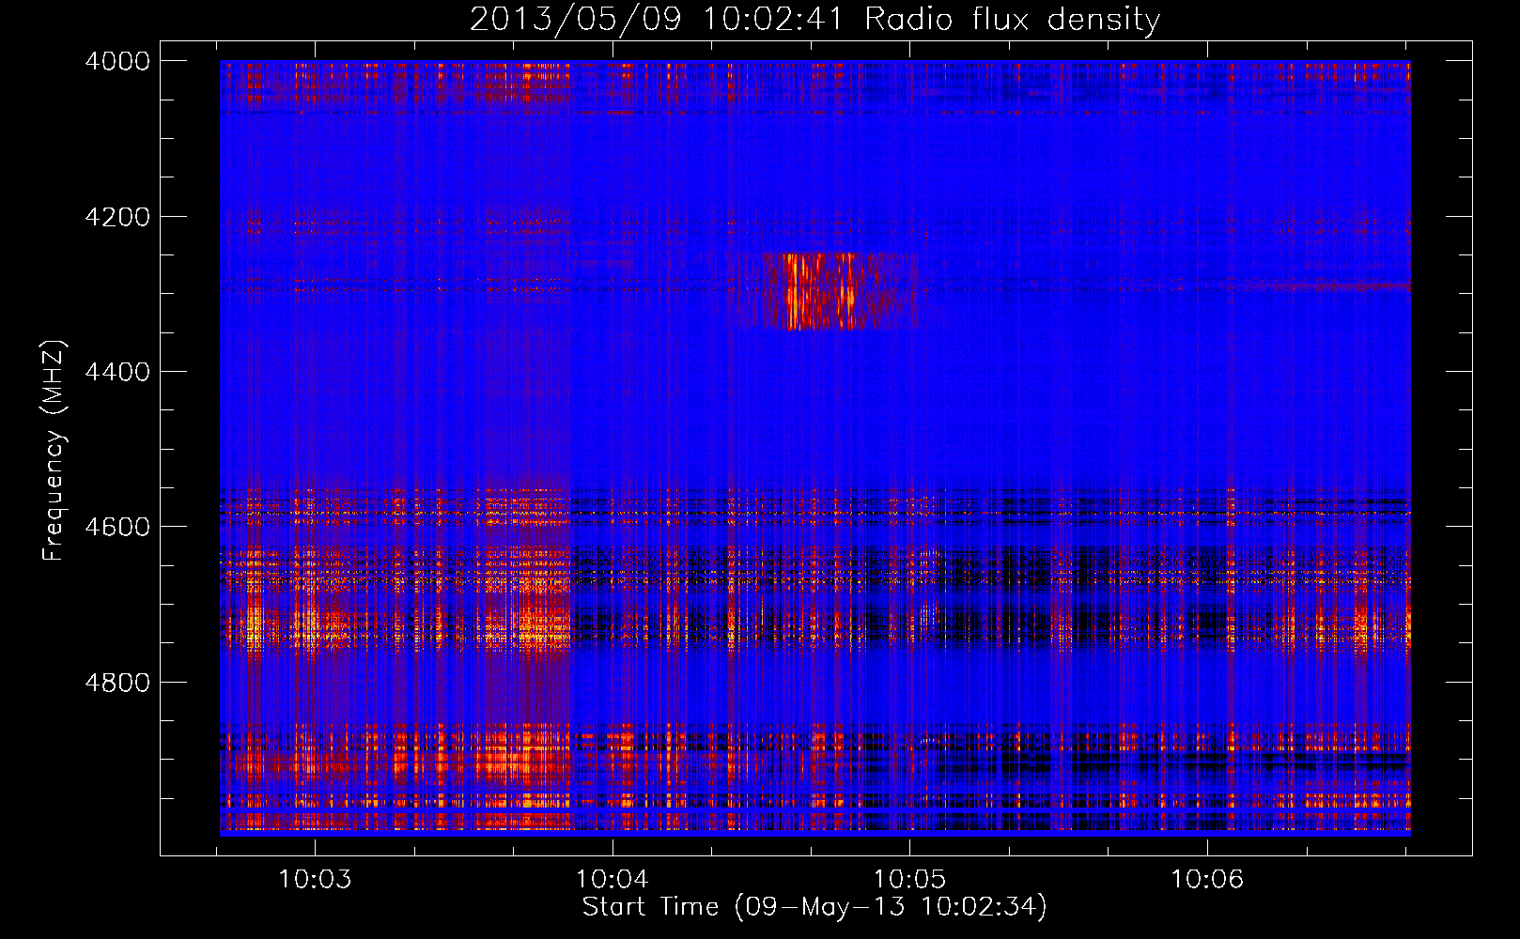Select the 4200 frequency axis label

tap(117, 217)
